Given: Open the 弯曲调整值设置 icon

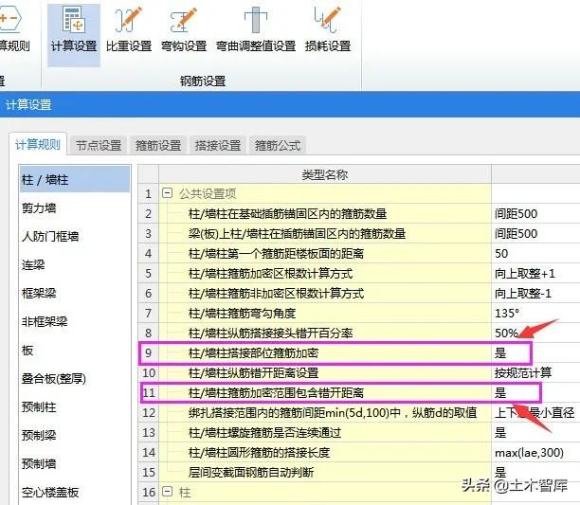Looking at the screenshot, I should pyautogui.click(x=256, y=31).
